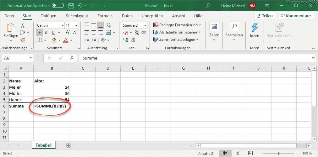Open Bedingte Formatierung menu

pos(177,25)
